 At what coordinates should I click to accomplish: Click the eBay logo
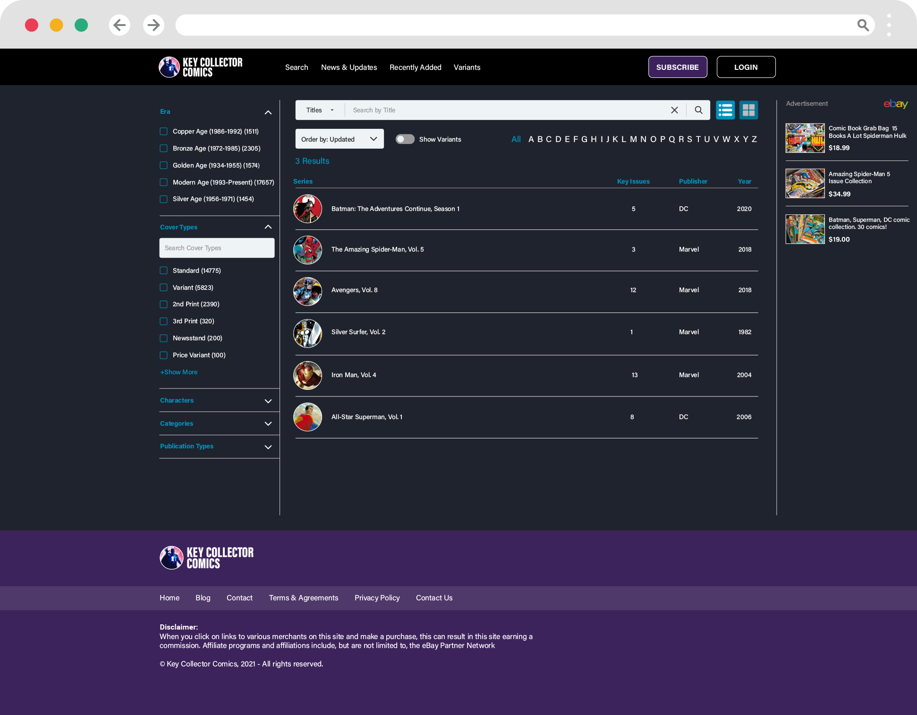(896, 104)
